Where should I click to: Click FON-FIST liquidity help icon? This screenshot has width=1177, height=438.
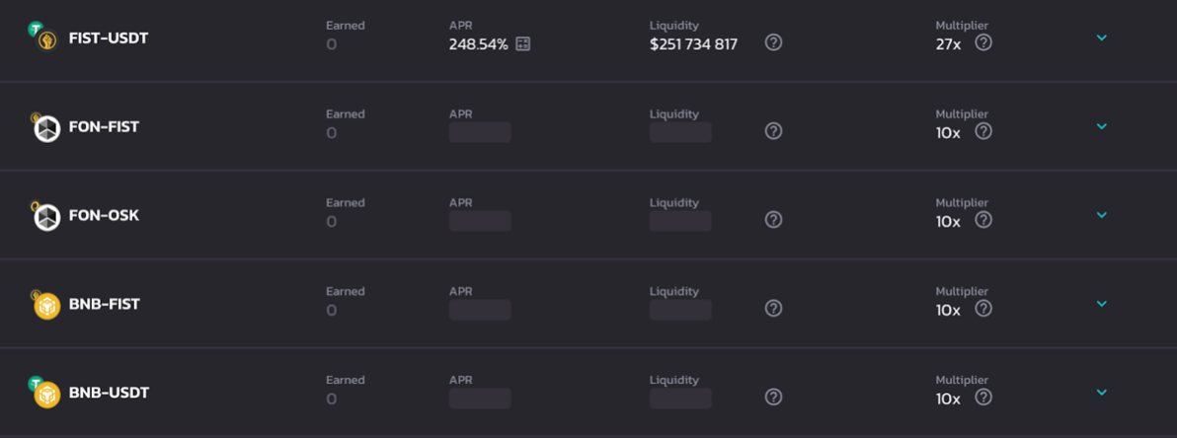click(x=773, y=131)
